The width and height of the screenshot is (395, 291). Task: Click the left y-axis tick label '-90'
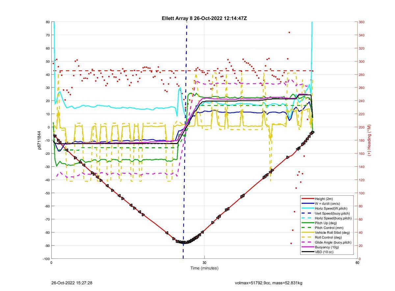click(47, 246)
